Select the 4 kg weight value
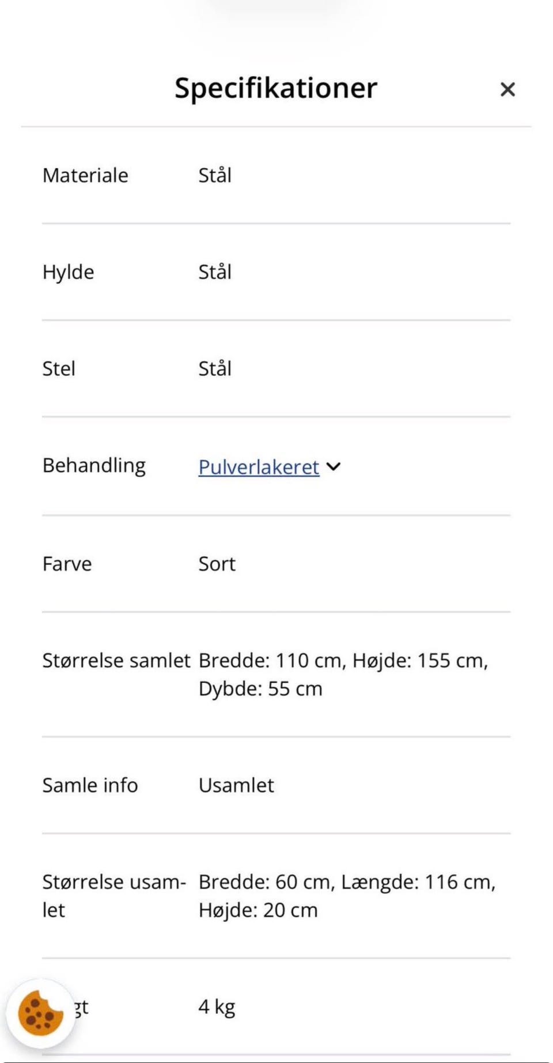Viewport: 553px width, 1063px height. [x=217, y=1007]
